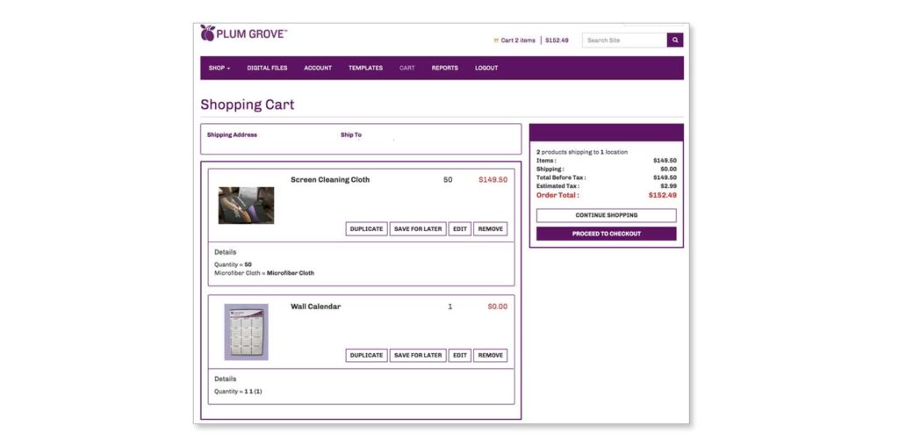This screenshot has width=899, height=448.
Task: Go to Account in navigation bar
Action: (x=318, y=69)
